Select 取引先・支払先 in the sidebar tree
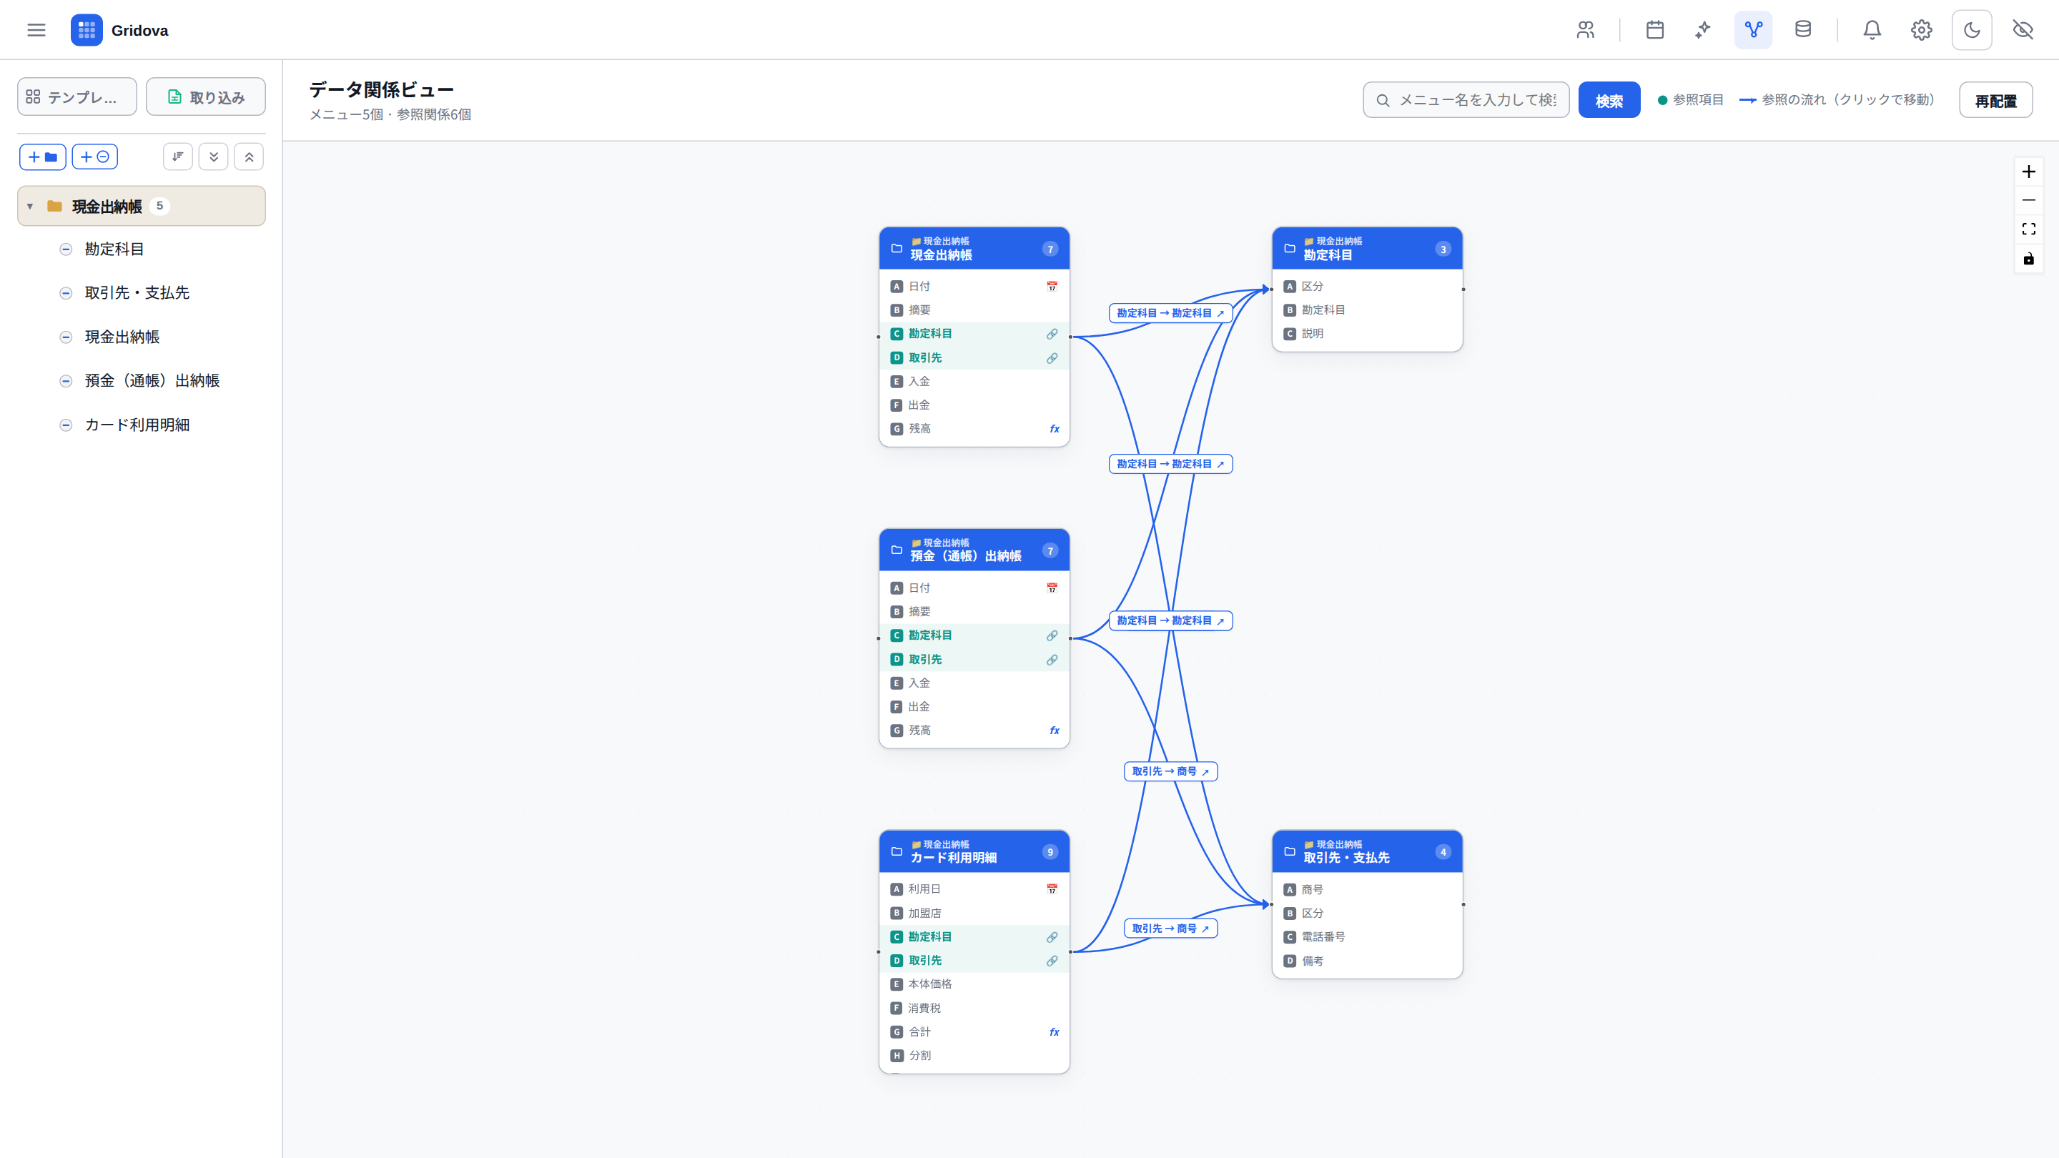 click(x=137, y=292)
